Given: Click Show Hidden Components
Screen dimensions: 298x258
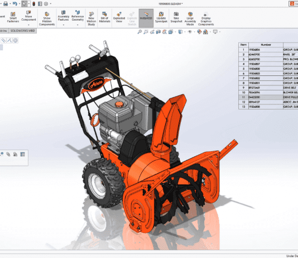Looking at the screenshot, I should click(47, 18).
